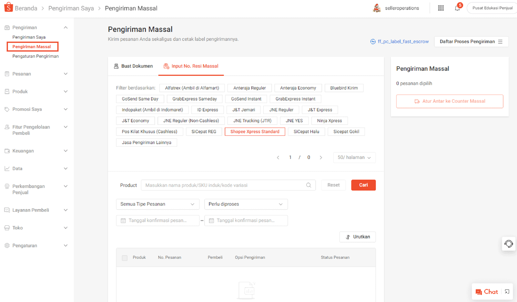Click the selleroperations avatar icon
The image size is (517, 302).
pyautogui.click(x=377, y=8)
